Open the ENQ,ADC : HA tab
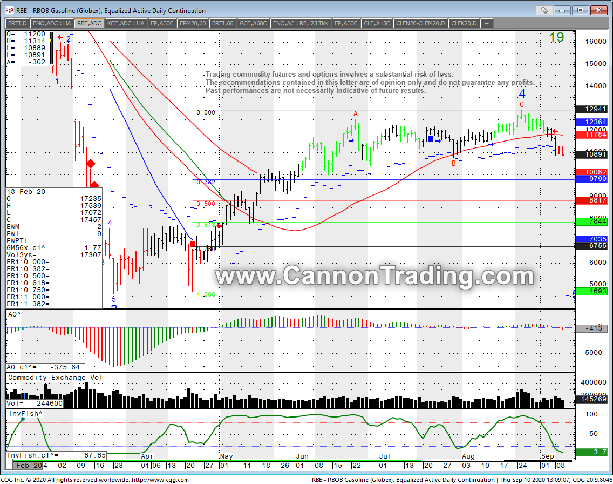Image resolution: width=613 pixels, height=484 pixels. pos(52,23)
